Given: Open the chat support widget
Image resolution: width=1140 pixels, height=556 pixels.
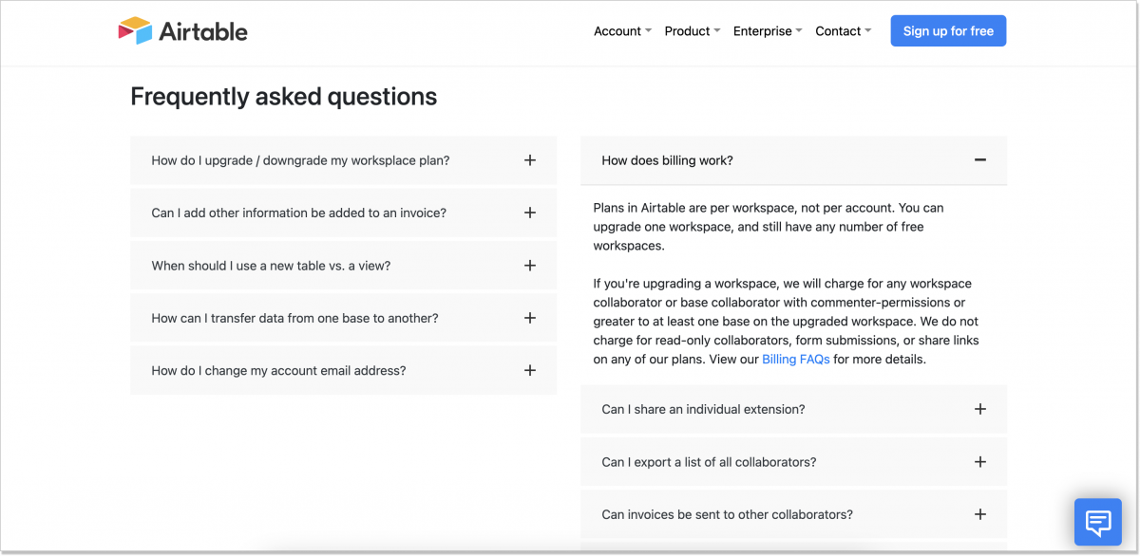Looking at the screenshot, I should pos(1097,522).
